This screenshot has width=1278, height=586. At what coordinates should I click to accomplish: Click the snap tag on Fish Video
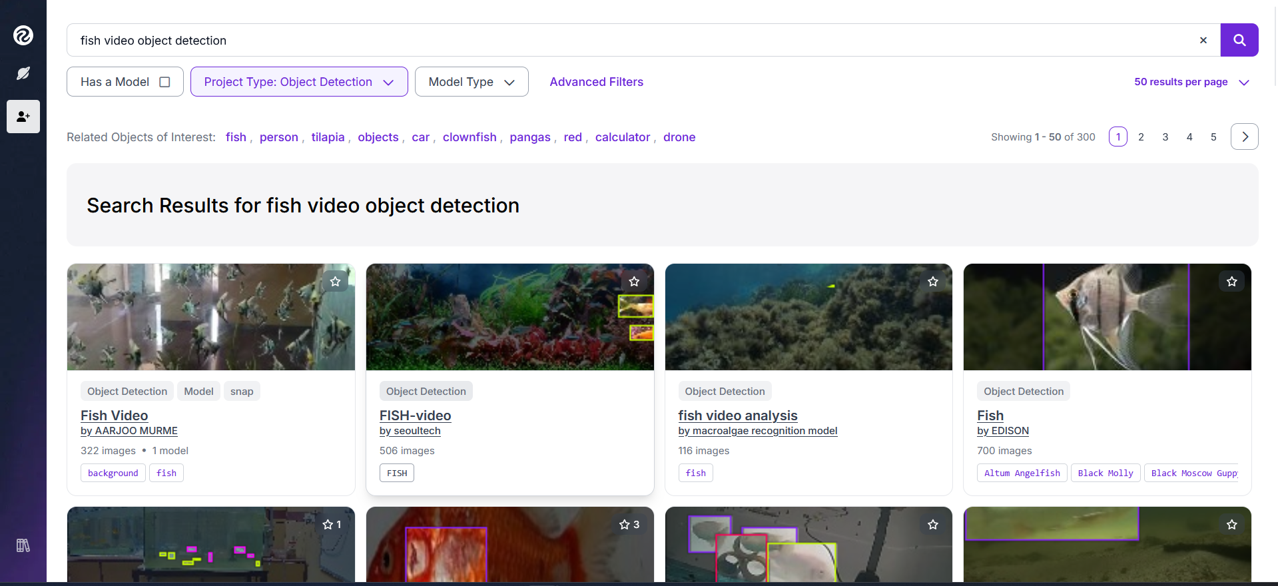pyautogui.click(x=242, y=391)
